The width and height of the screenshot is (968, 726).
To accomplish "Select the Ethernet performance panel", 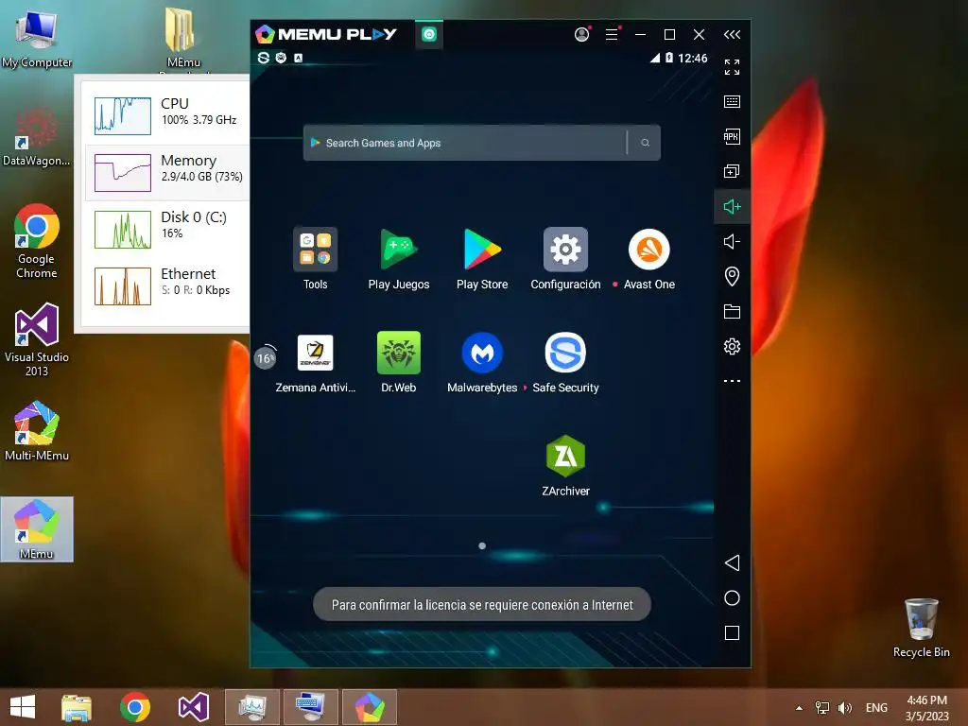I will tap(167, 285).
